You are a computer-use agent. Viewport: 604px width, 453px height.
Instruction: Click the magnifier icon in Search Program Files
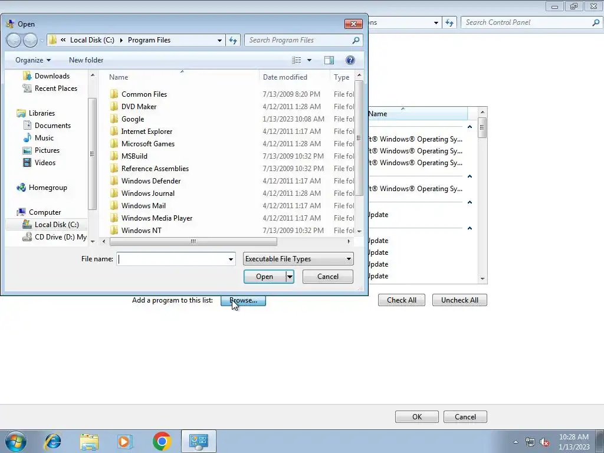(x=356, y=40)
